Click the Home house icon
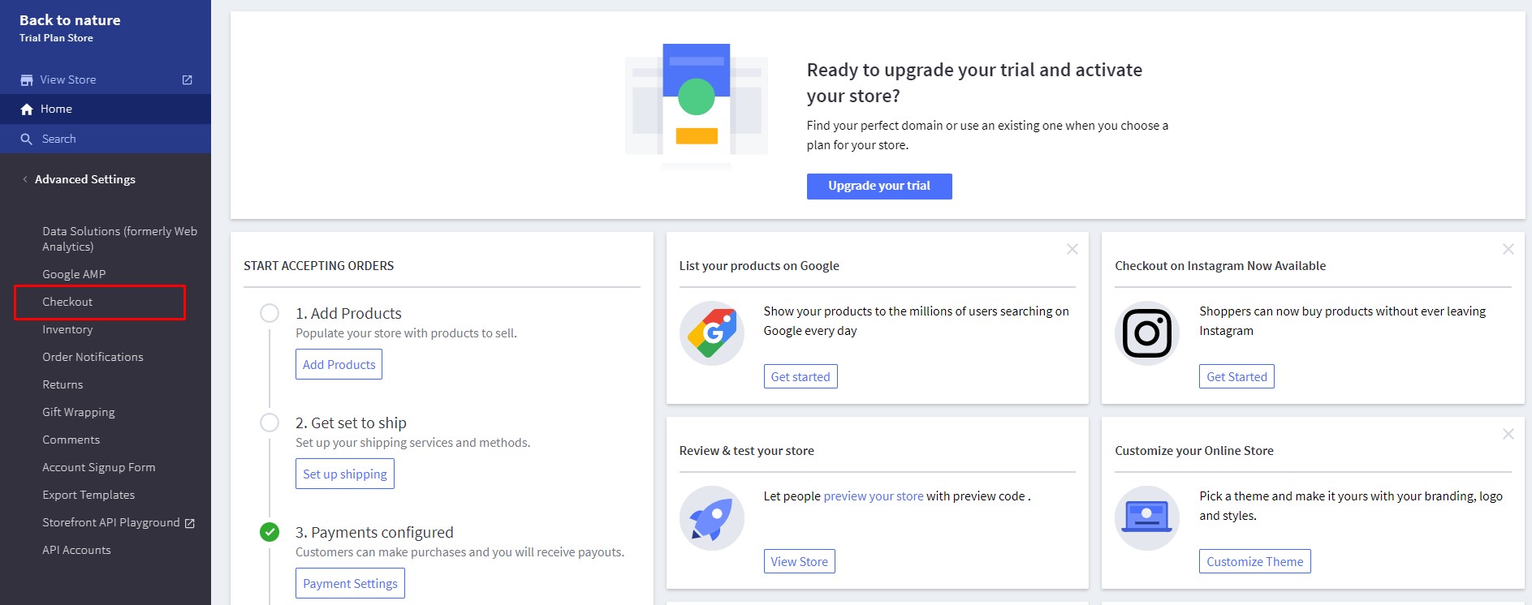This screenshot has width=1532, height=605. point(27,109)
